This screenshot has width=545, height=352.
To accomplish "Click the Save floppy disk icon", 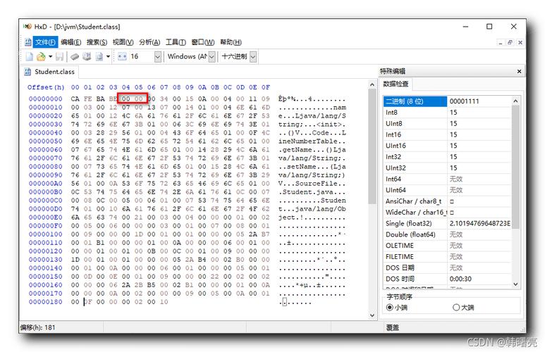I will coord(59,56).
